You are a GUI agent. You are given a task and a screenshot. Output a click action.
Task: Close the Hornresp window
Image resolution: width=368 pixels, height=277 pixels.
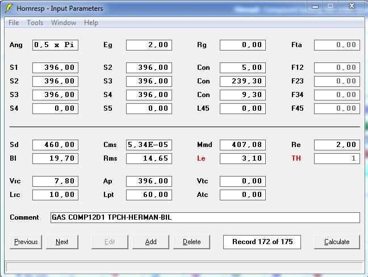coord(352,6)
